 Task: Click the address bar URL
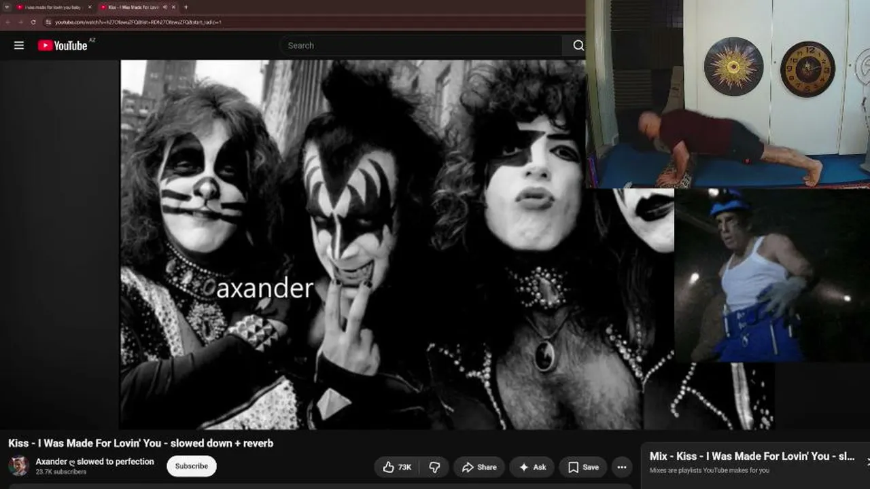[x=139, y=22]
